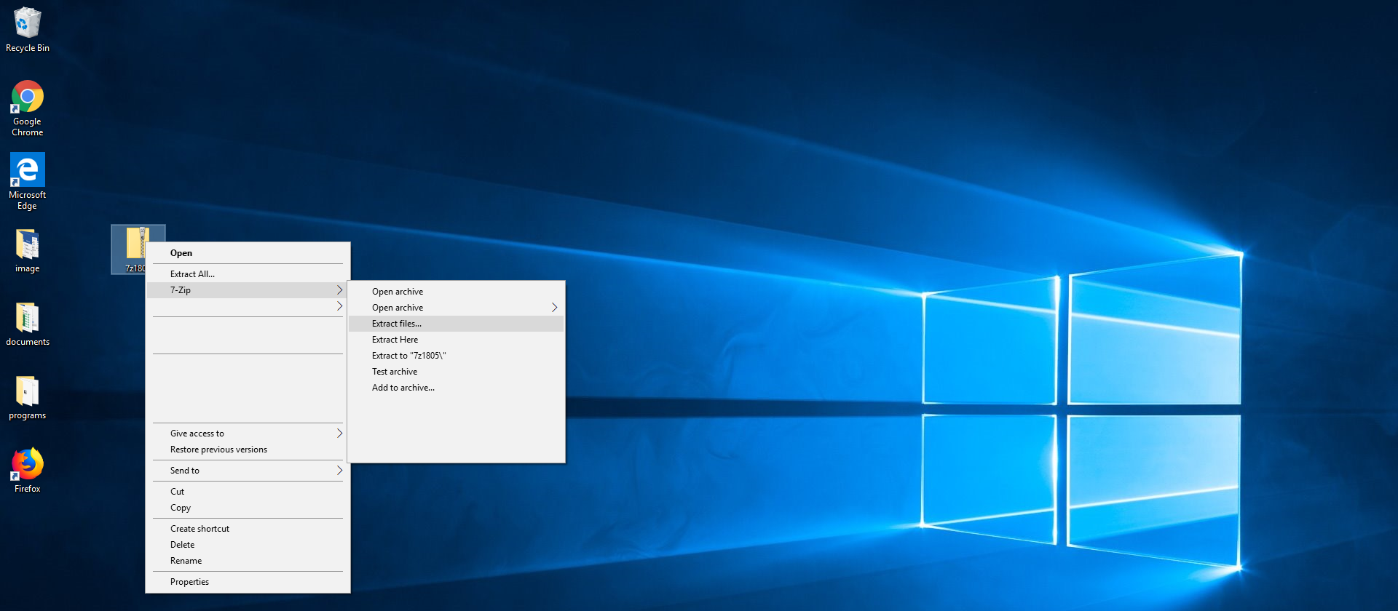
Task: Choose Restore previous versions
Action: click(248, 450)
